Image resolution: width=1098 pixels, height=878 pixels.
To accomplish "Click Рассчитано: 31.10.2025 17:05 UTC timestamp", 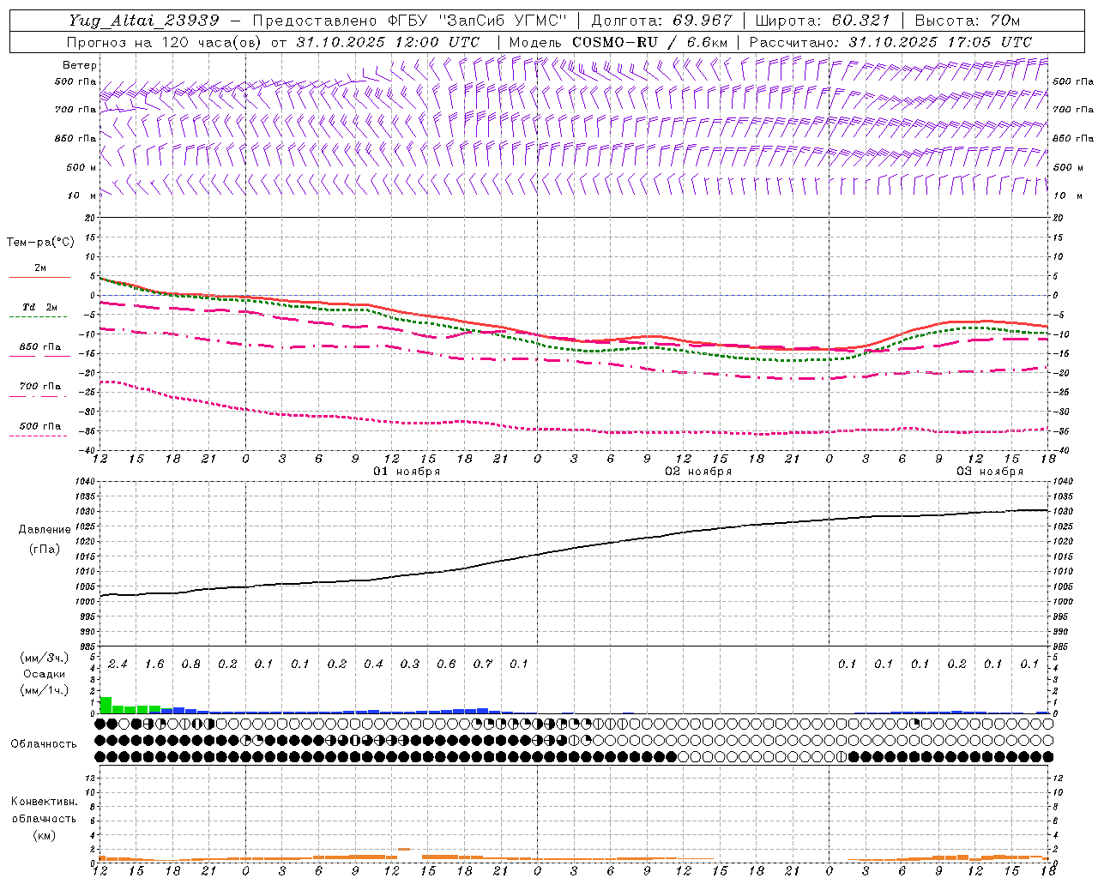I will click(890, 42).
